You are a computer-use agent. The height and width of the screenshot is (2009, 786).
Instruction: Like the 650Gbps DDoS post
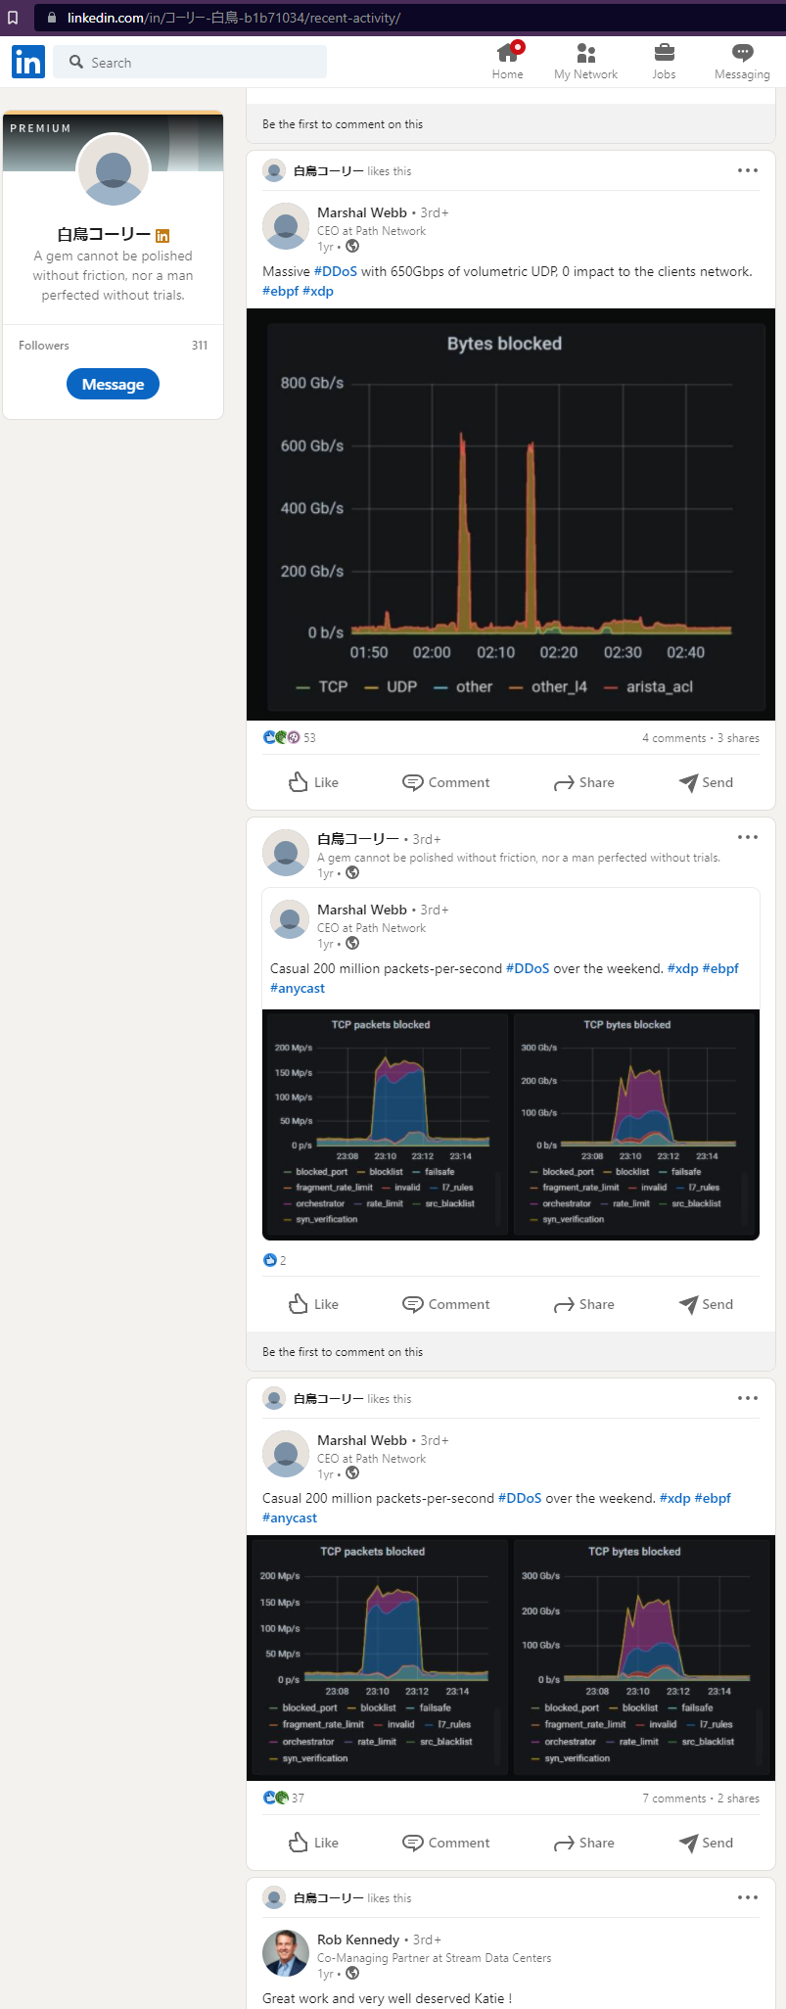coord(313,782)
